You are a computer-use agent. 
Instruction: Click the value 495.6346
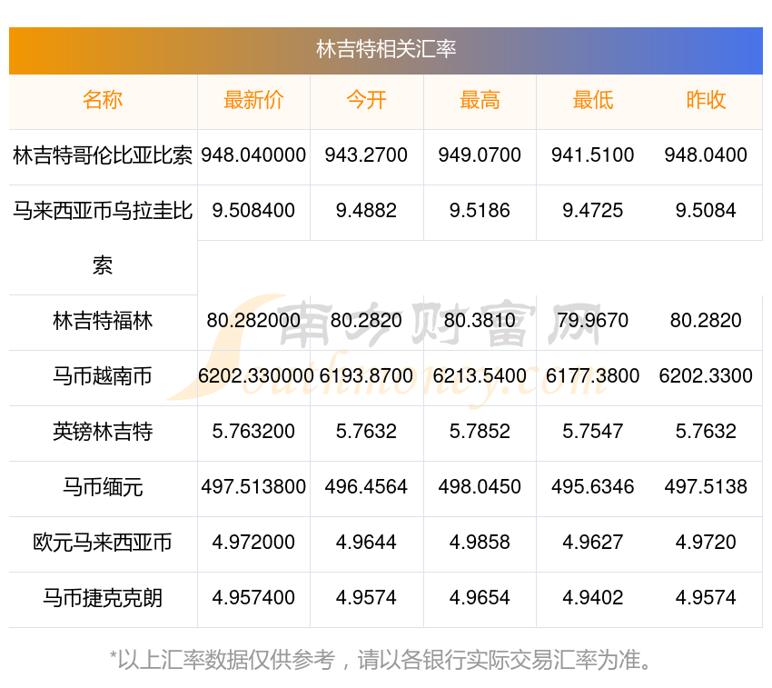593,487
